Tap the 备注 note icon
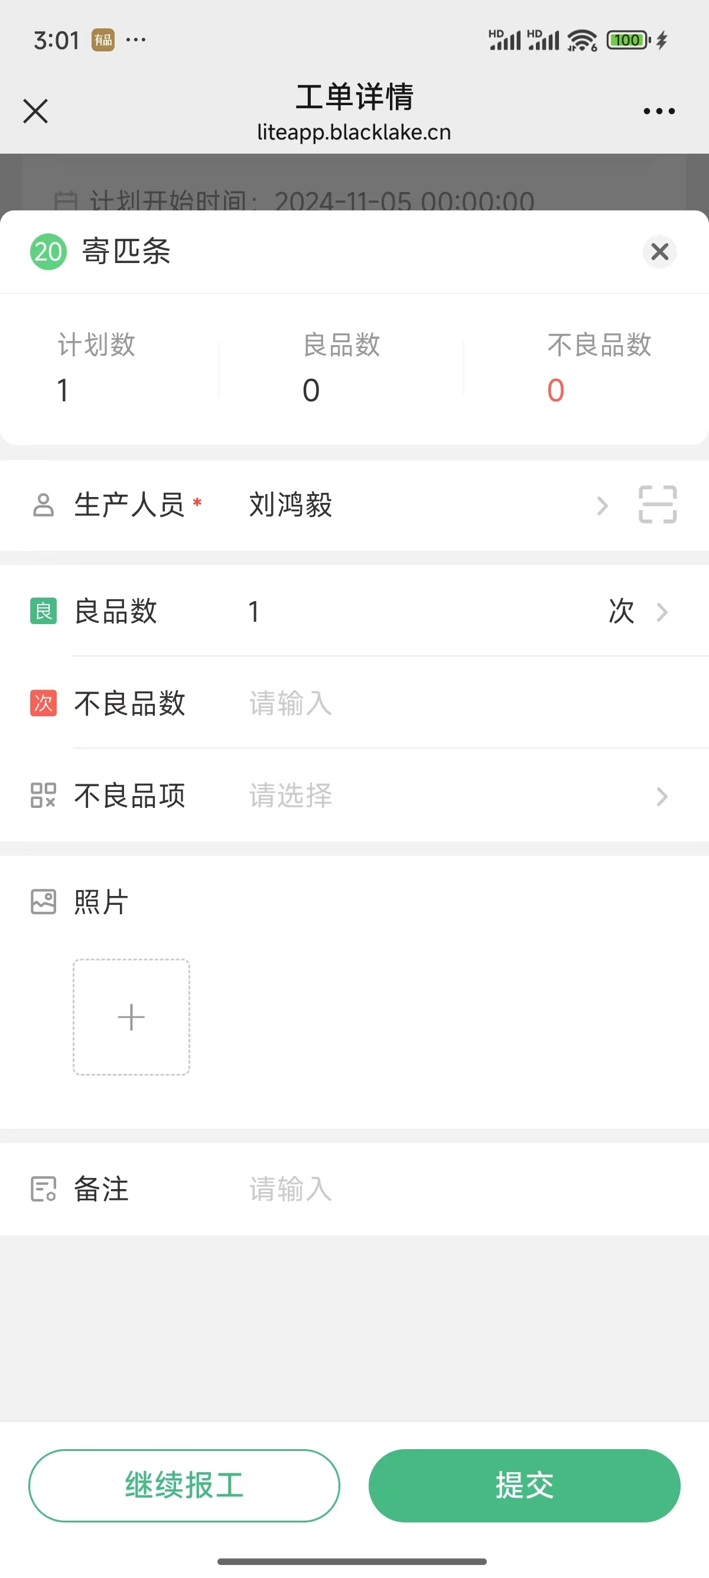 [44, 1189]
